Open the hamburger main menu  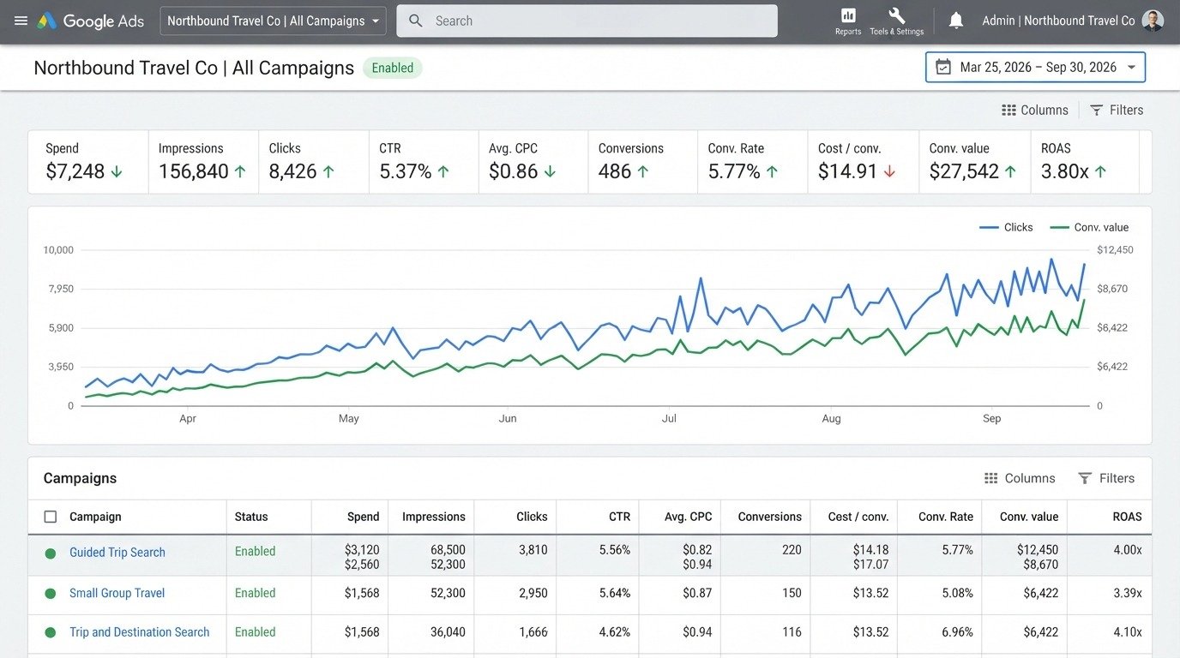click(21, 21)
